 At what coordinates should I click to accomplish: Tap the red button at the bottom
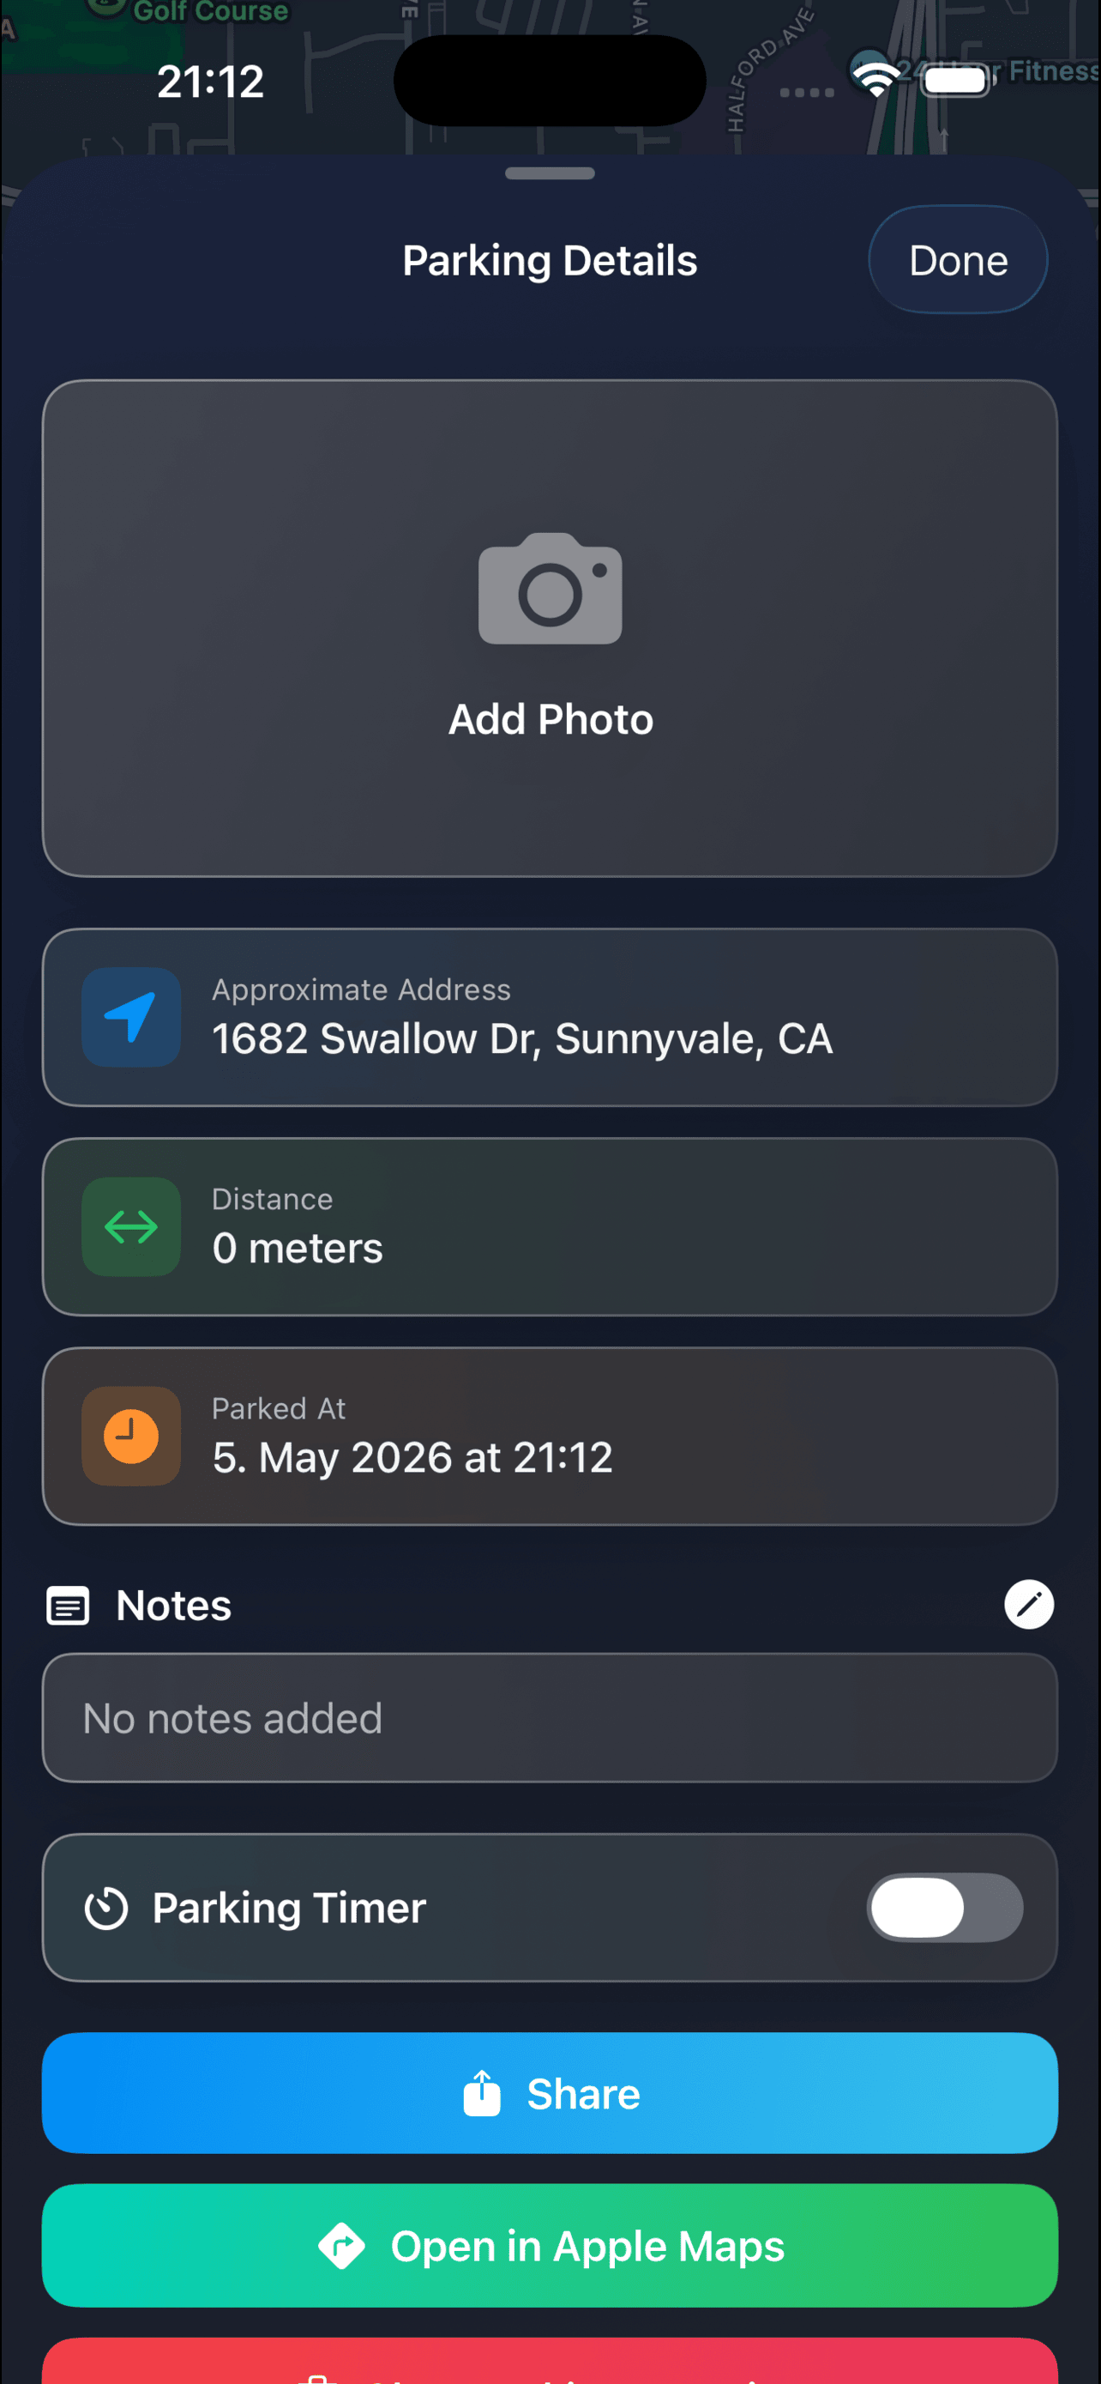[x=550, y=2361]
